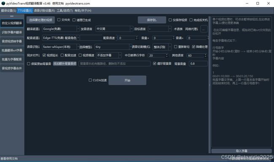274x162 pixels.
Task: Click 导入字幕 button below subtitle panel
Action: coord(242,151)
